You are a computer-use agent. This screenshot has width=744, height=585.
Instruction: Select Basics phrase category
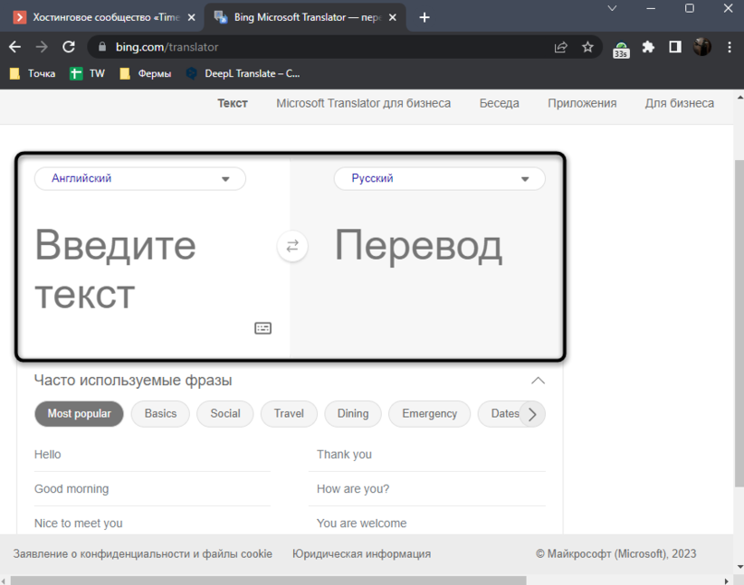tap(160, 413)
